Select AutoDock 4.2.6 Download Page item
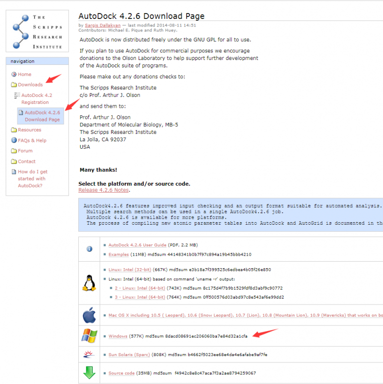Viewport: 383px width, 384px height. (42, 116)
